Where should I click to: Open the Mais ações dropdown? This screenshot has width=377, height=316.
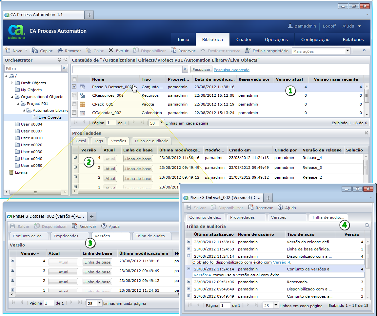(347, 51)
